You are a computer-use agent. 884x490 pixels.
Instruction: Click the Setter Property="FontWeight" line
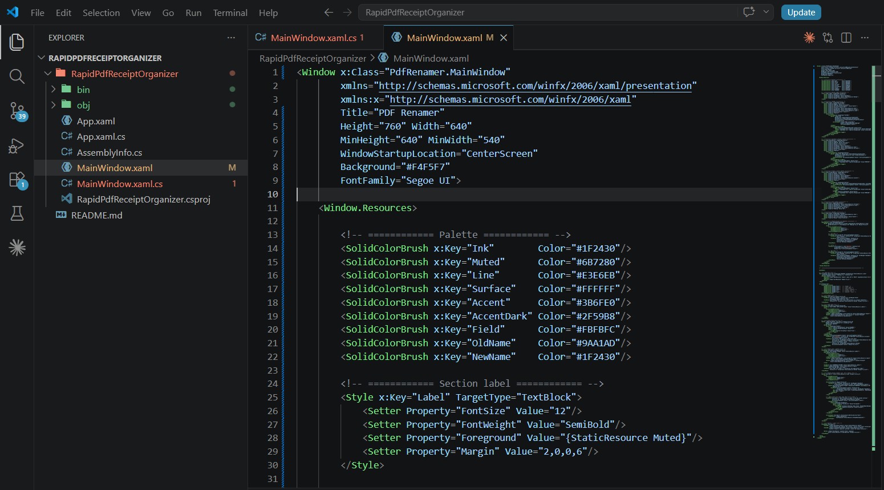[494, 424]
